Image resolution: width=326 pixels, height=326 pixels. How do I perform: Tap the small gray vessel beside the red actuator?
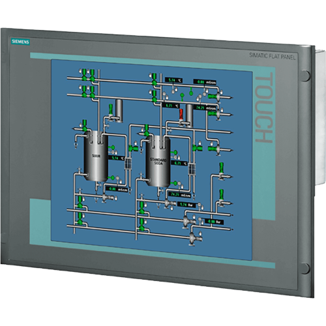[190, 115]
